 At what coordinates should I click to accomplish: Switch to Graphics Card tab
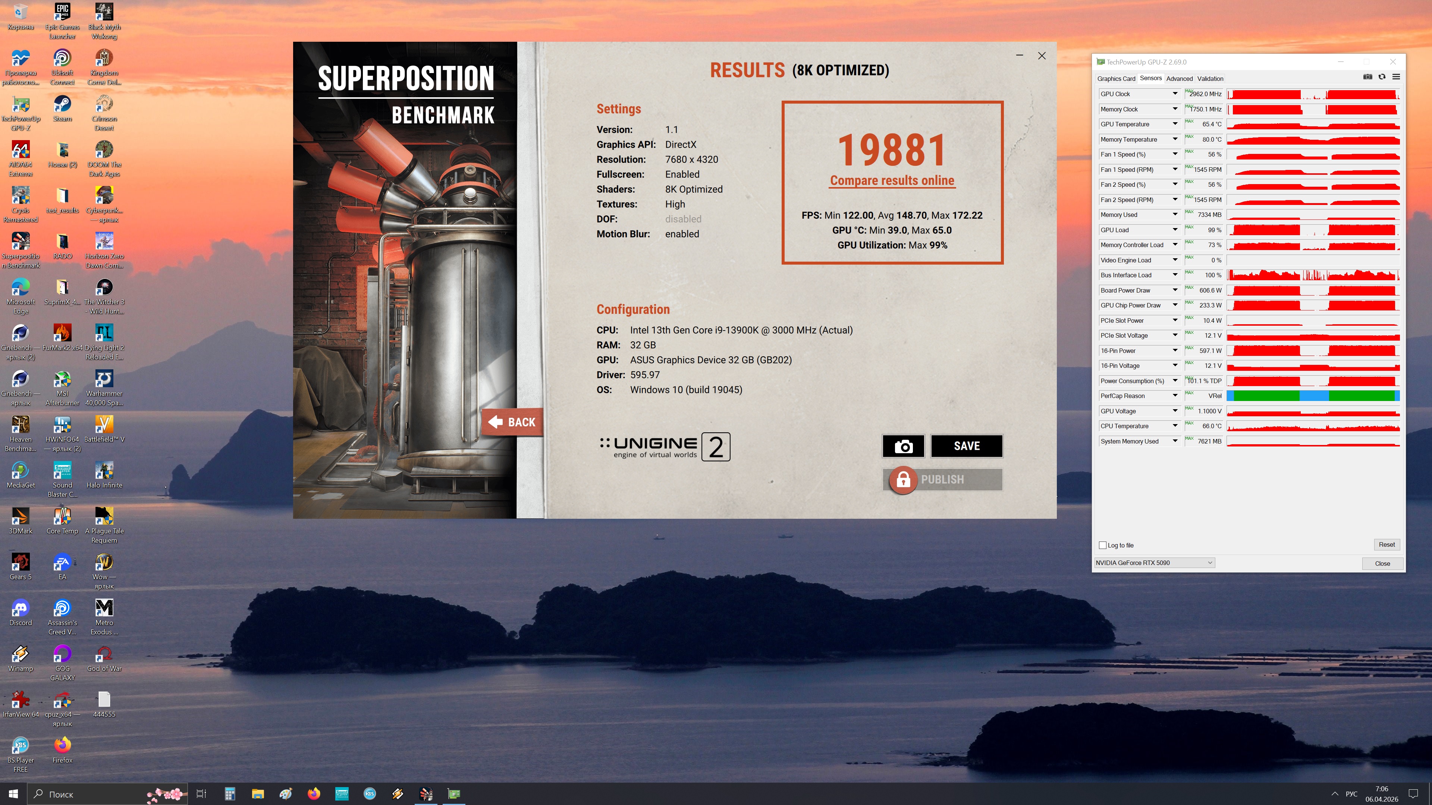pos(1116,79)
